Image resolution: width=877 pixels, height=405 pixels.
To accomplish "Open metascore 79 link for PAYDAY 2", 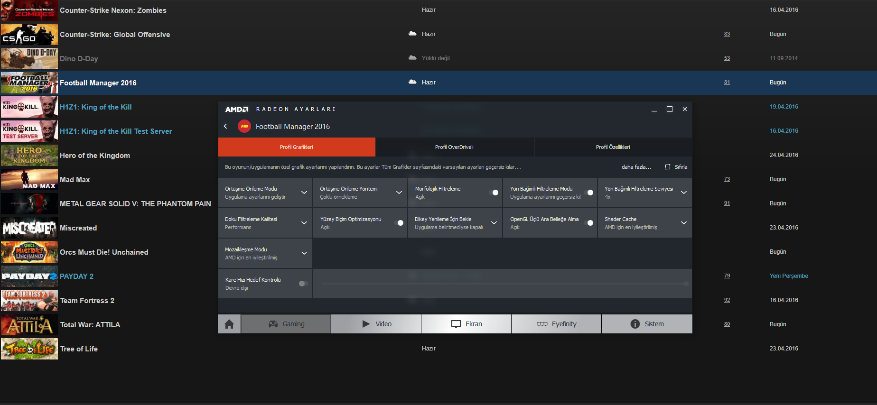I will [727, 276].
